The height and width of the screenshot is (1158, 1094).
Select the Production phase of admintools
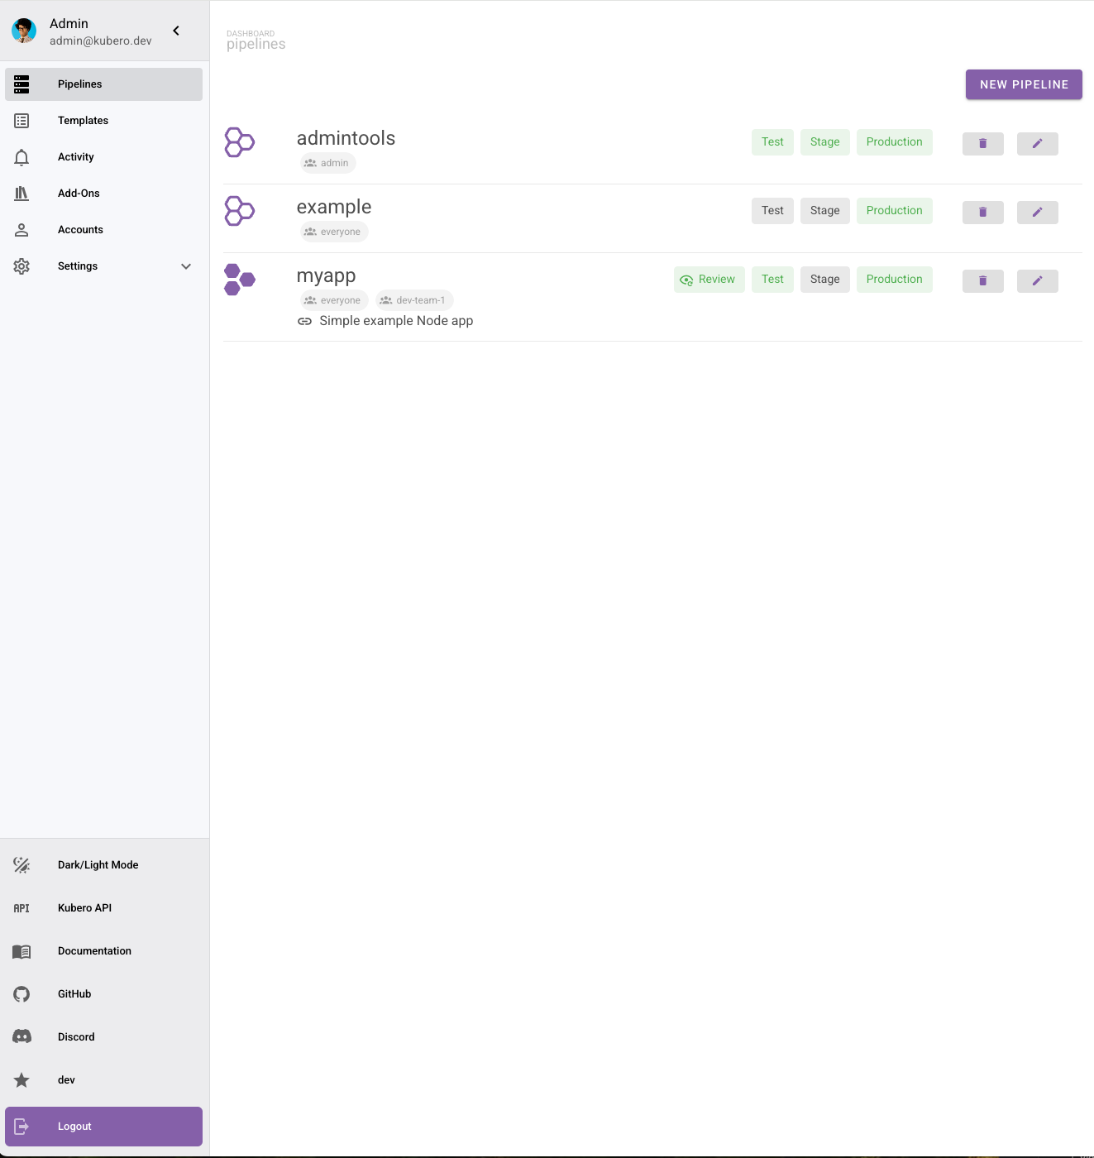(894, 142)
